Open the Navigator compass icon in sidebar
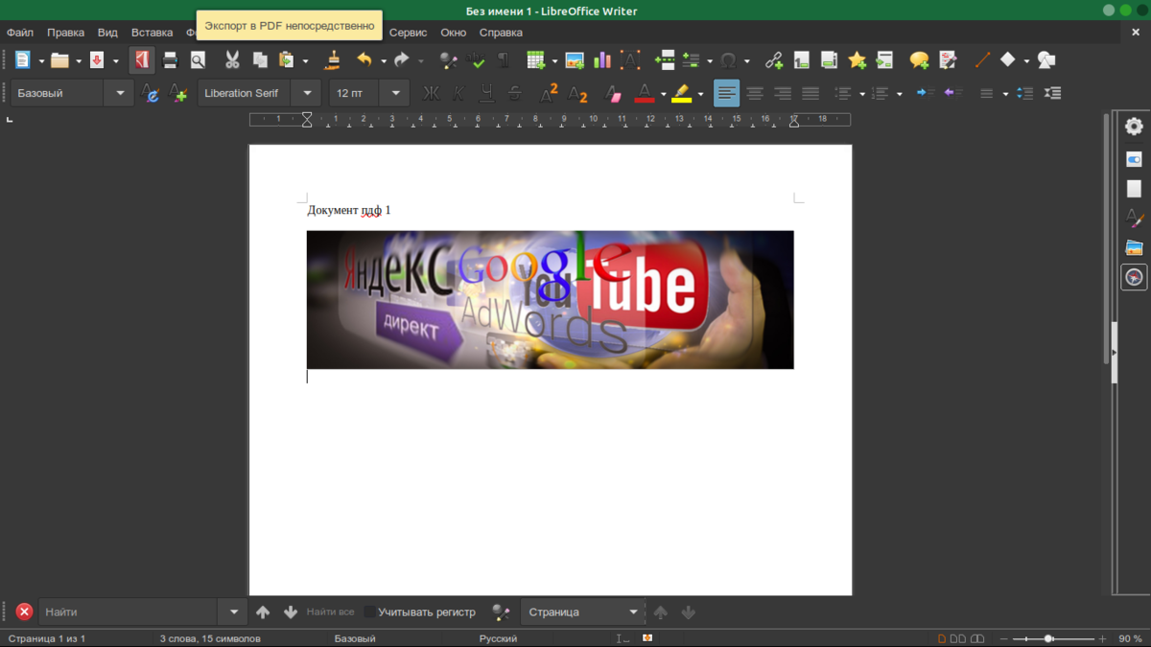The image size is (1151, 647). [x=1134, y=278]
